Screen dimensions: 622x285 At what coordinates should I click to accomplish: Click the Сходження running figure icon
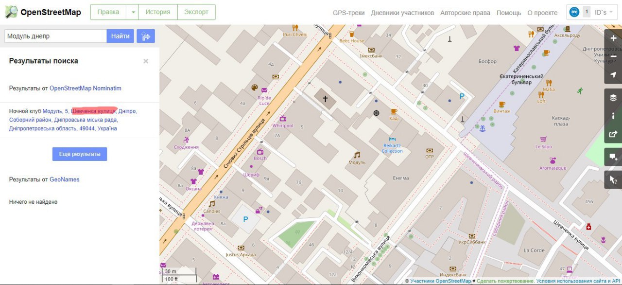[186, 140]
